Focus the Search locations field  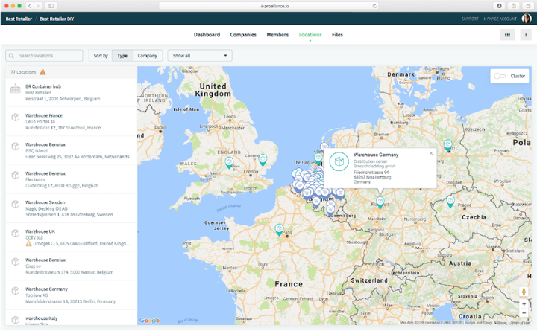coord(44,56)
